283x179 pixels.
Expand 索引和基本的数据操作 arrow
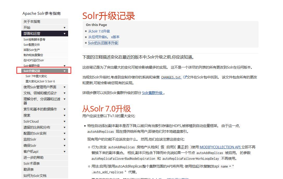[65, 109]
